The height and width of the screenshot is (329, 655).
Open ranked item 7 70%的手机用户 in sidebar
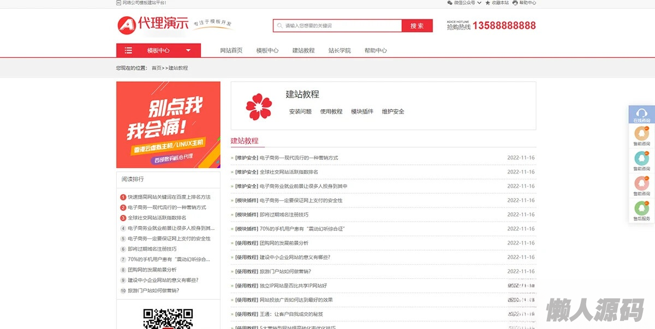pyautogui.click(x=169, y=259)
